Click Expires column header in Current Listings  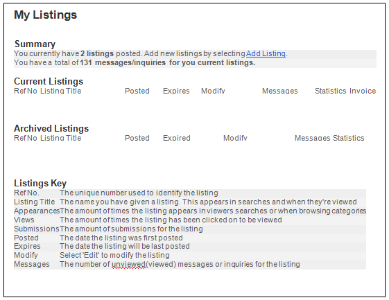point(176,91)
